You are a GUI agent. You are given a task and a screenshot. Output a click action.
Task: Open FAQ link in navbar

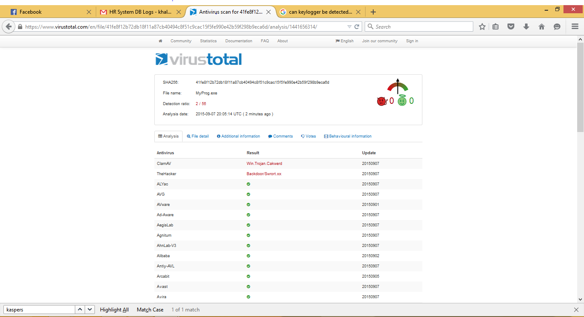click(x=265, y=41)
